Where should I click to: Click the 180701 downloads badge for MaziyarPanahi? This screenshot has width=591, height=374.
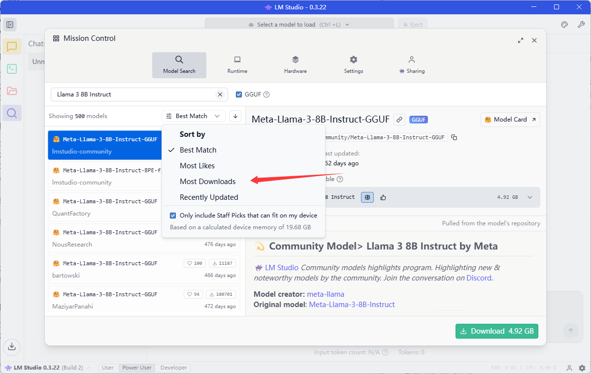click(x=221, y=294)
